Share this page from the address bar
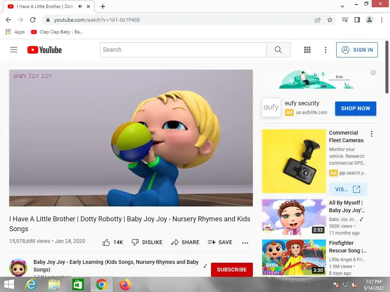This screenshot has height=292, width=390. (x=318, y=20)
